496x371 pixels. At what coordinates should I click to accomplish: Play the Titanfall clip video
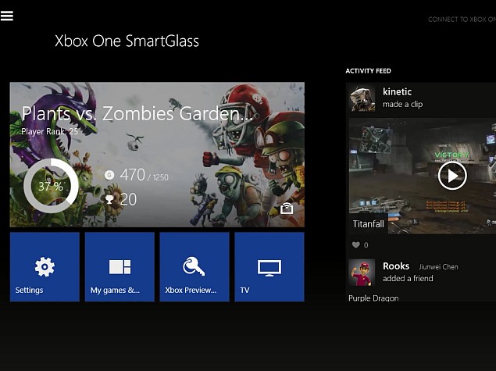451,175
